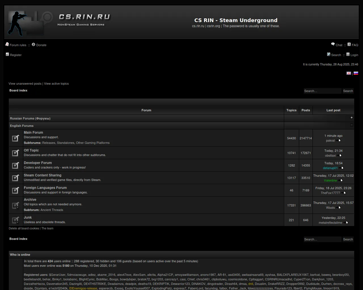Open the Login link

pyautogui.click(x=354, y=55)
